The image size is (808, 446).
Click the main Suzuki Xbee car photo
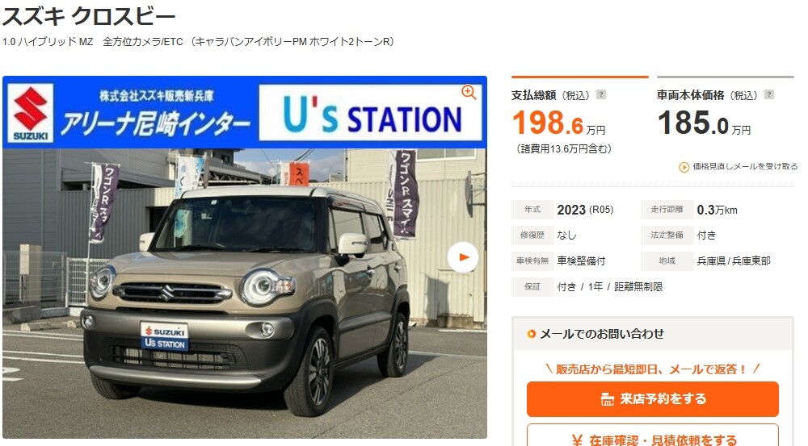click(x=245, y=294)
